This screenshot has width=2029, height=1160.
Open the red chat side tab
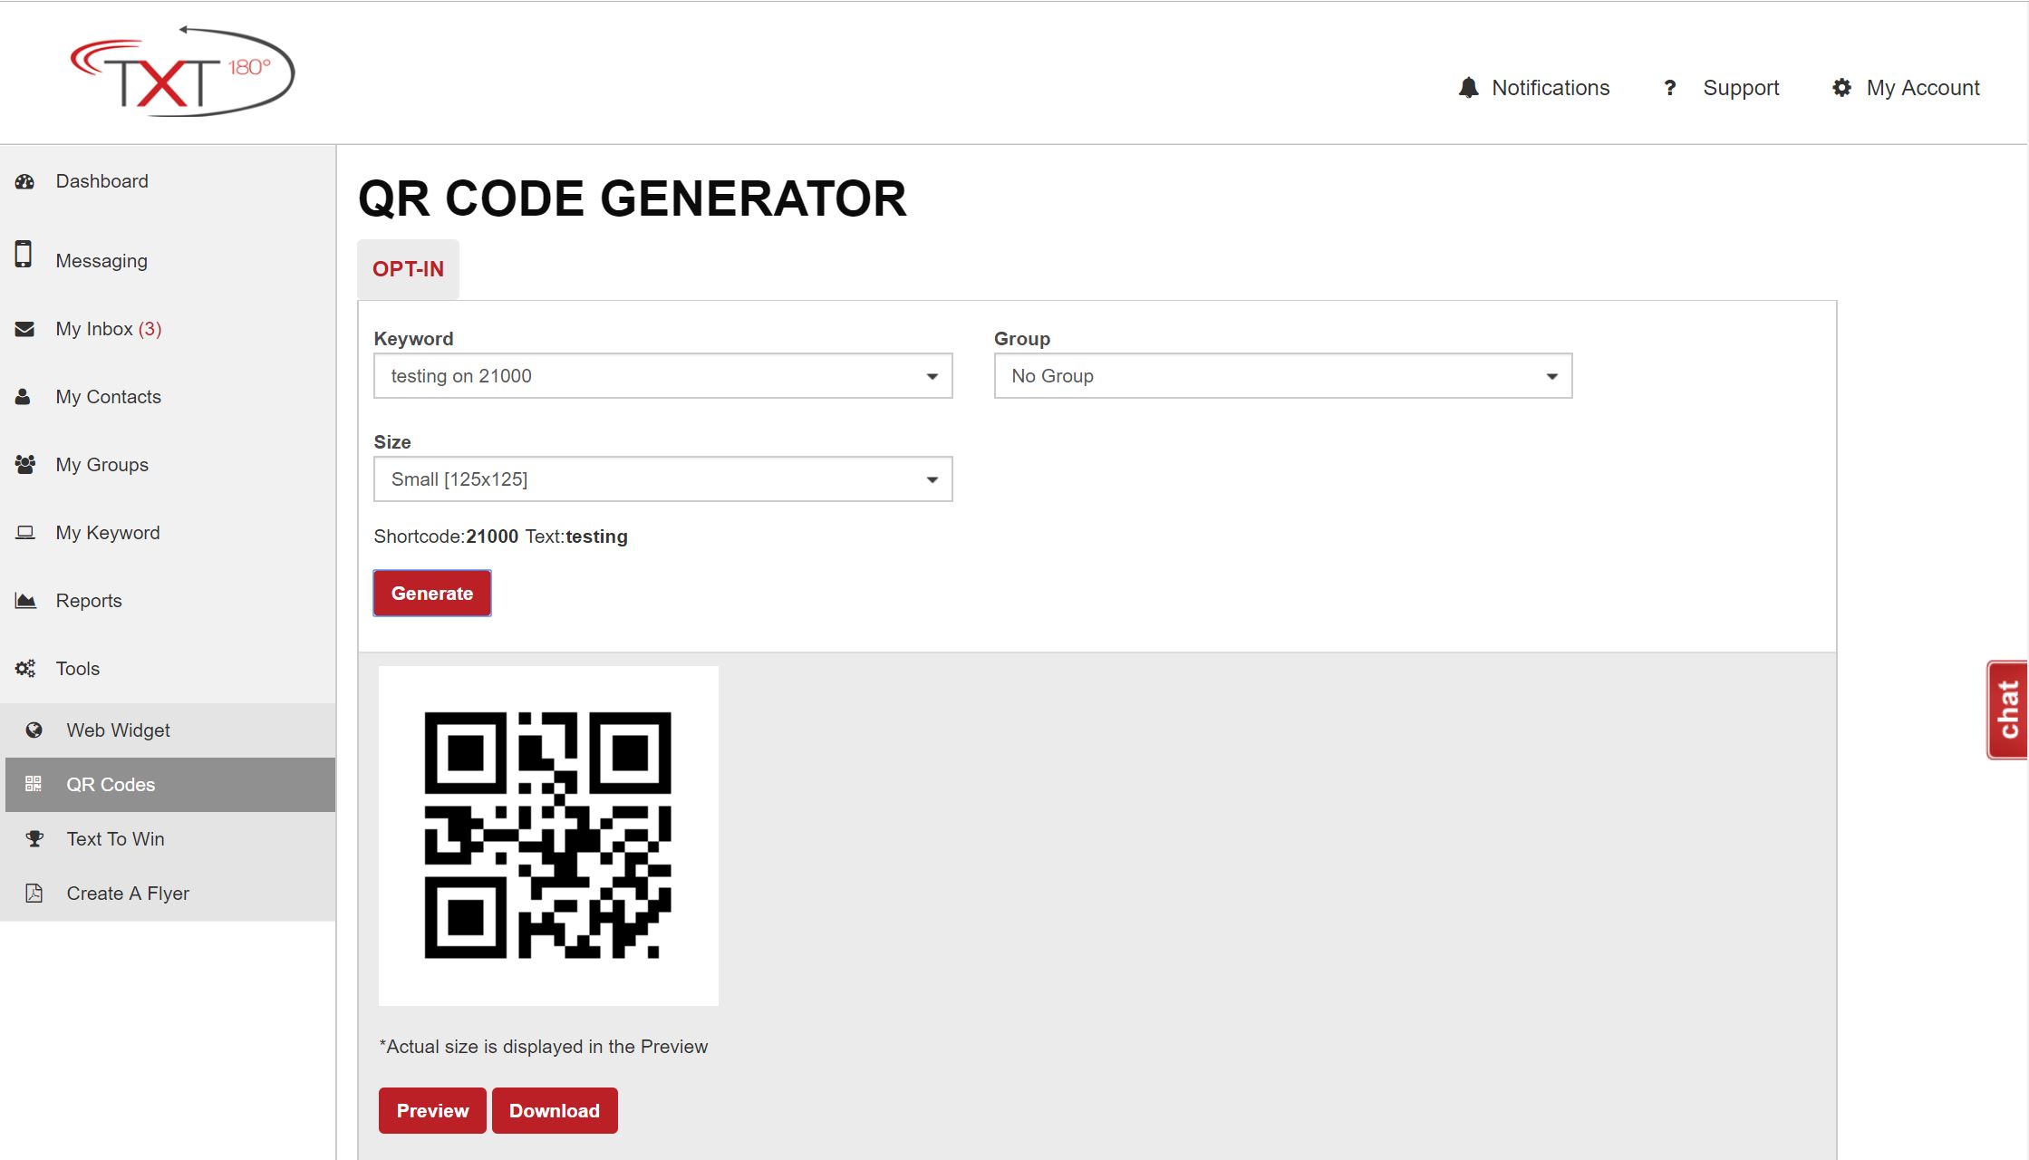[2008, 710]
